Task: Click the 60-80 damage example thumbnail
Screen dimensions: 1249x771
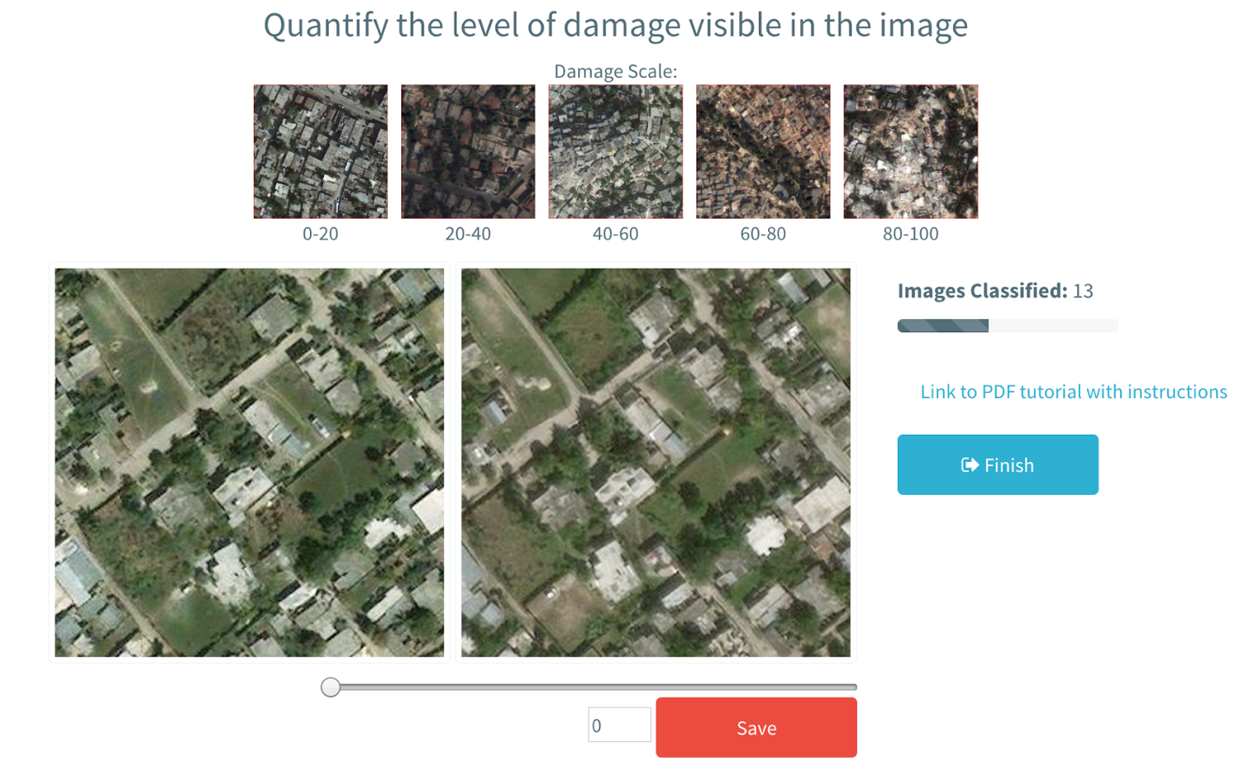Action: pos(762,151)
